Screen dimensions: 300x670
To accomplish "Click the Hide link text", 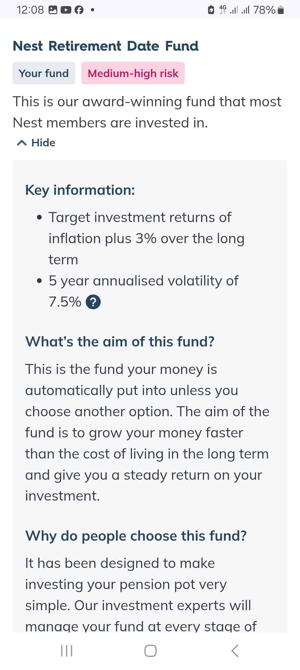I will point(43,143).
